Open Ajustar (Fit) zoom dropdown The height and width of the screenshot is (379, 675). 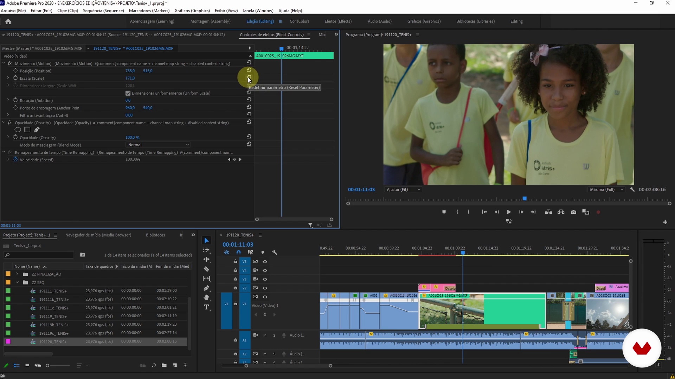403,189
